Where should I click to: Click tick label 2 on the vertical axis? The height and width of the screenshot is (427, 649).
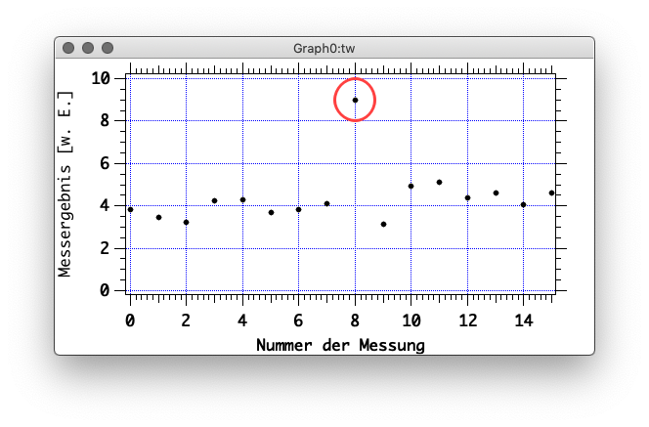tap(105, 248)
